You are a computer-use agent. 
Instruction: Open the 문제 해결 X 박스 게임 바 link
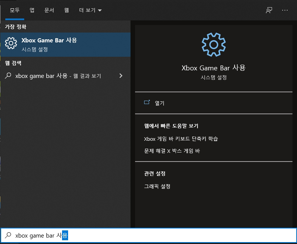coord(172,151)
